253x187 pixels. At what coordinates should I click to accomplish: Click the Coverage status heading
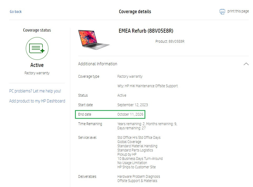(37, 30)
